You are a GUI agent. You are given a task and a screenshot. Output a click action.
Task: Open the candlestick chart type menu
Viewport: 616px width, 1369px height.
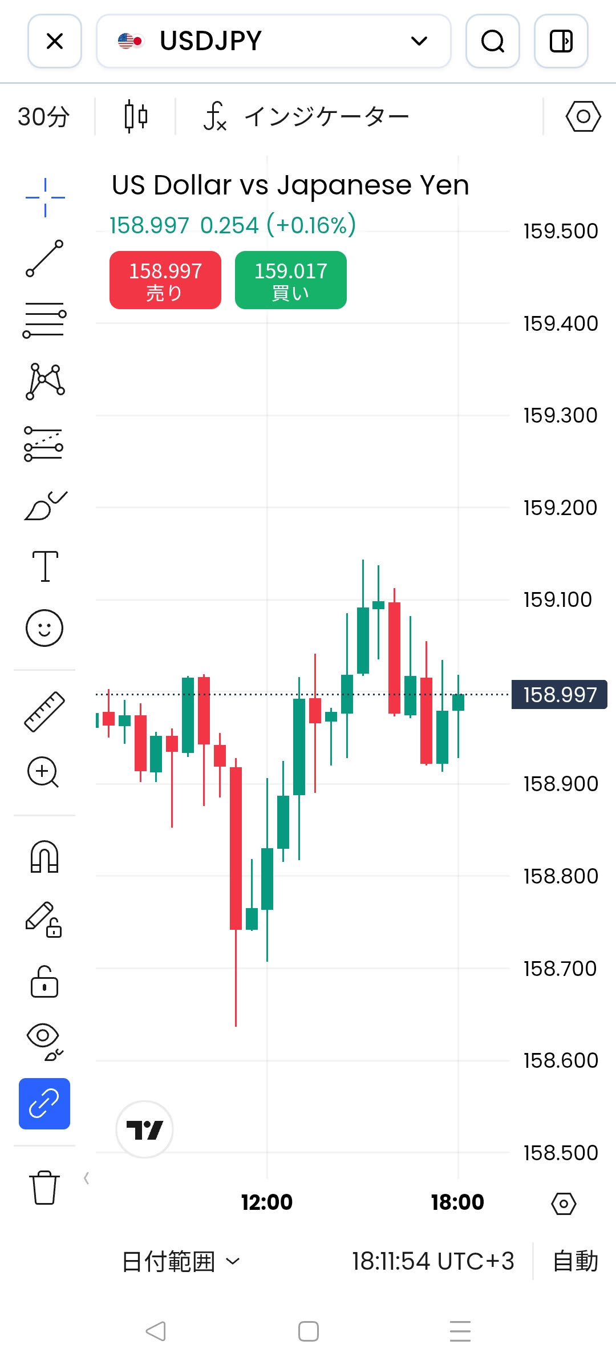[x=136, y=117]
